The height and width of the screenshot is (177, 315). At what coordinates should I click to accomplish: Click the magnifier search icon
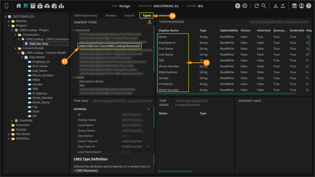[264, 6]
